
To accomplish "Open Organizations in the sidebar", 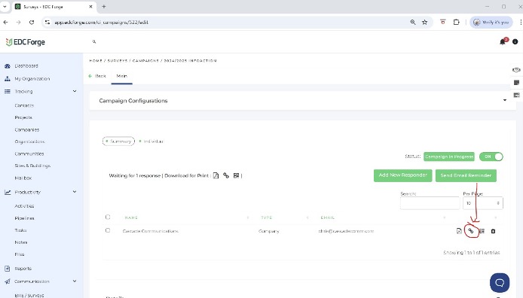I will coord(29,141).
